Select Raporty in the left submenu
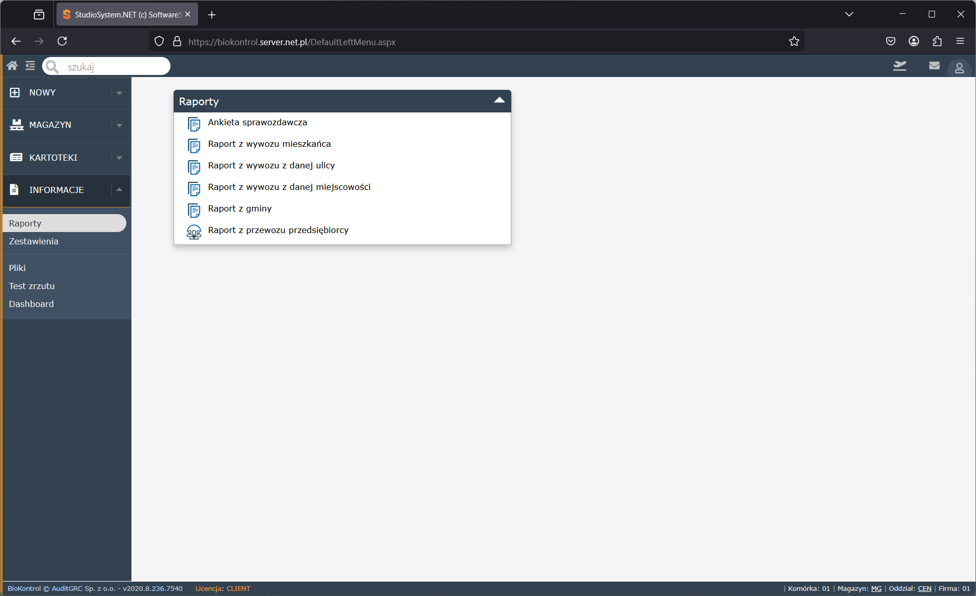This screenshot has height=596, width=976. (64, 223)
